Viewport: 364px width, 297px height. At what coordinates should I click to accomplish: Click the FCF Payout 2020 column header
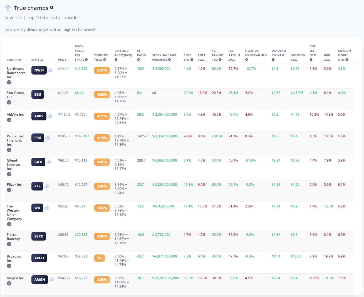pyautogui.click(x=234, y=55)
